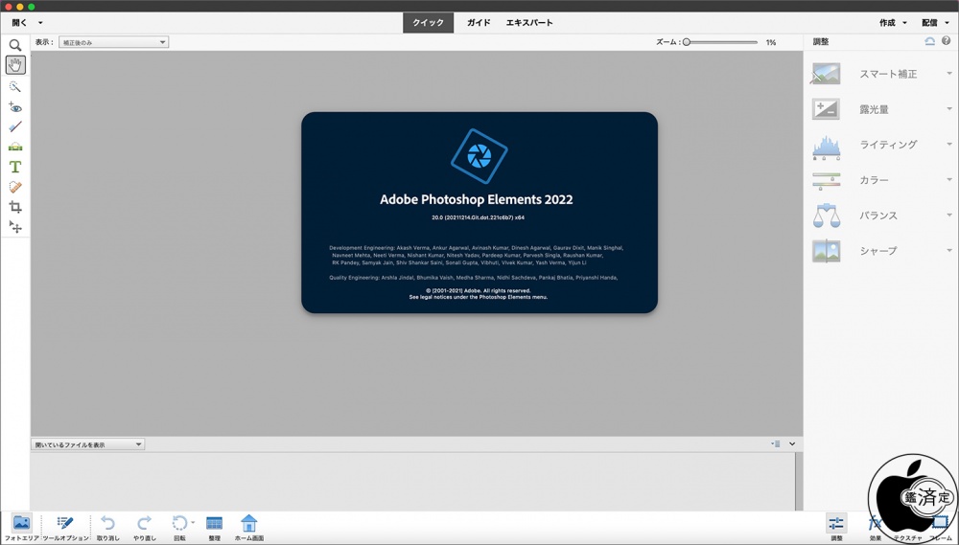
Task: Open help from the question mark icon
Action: 947,41
